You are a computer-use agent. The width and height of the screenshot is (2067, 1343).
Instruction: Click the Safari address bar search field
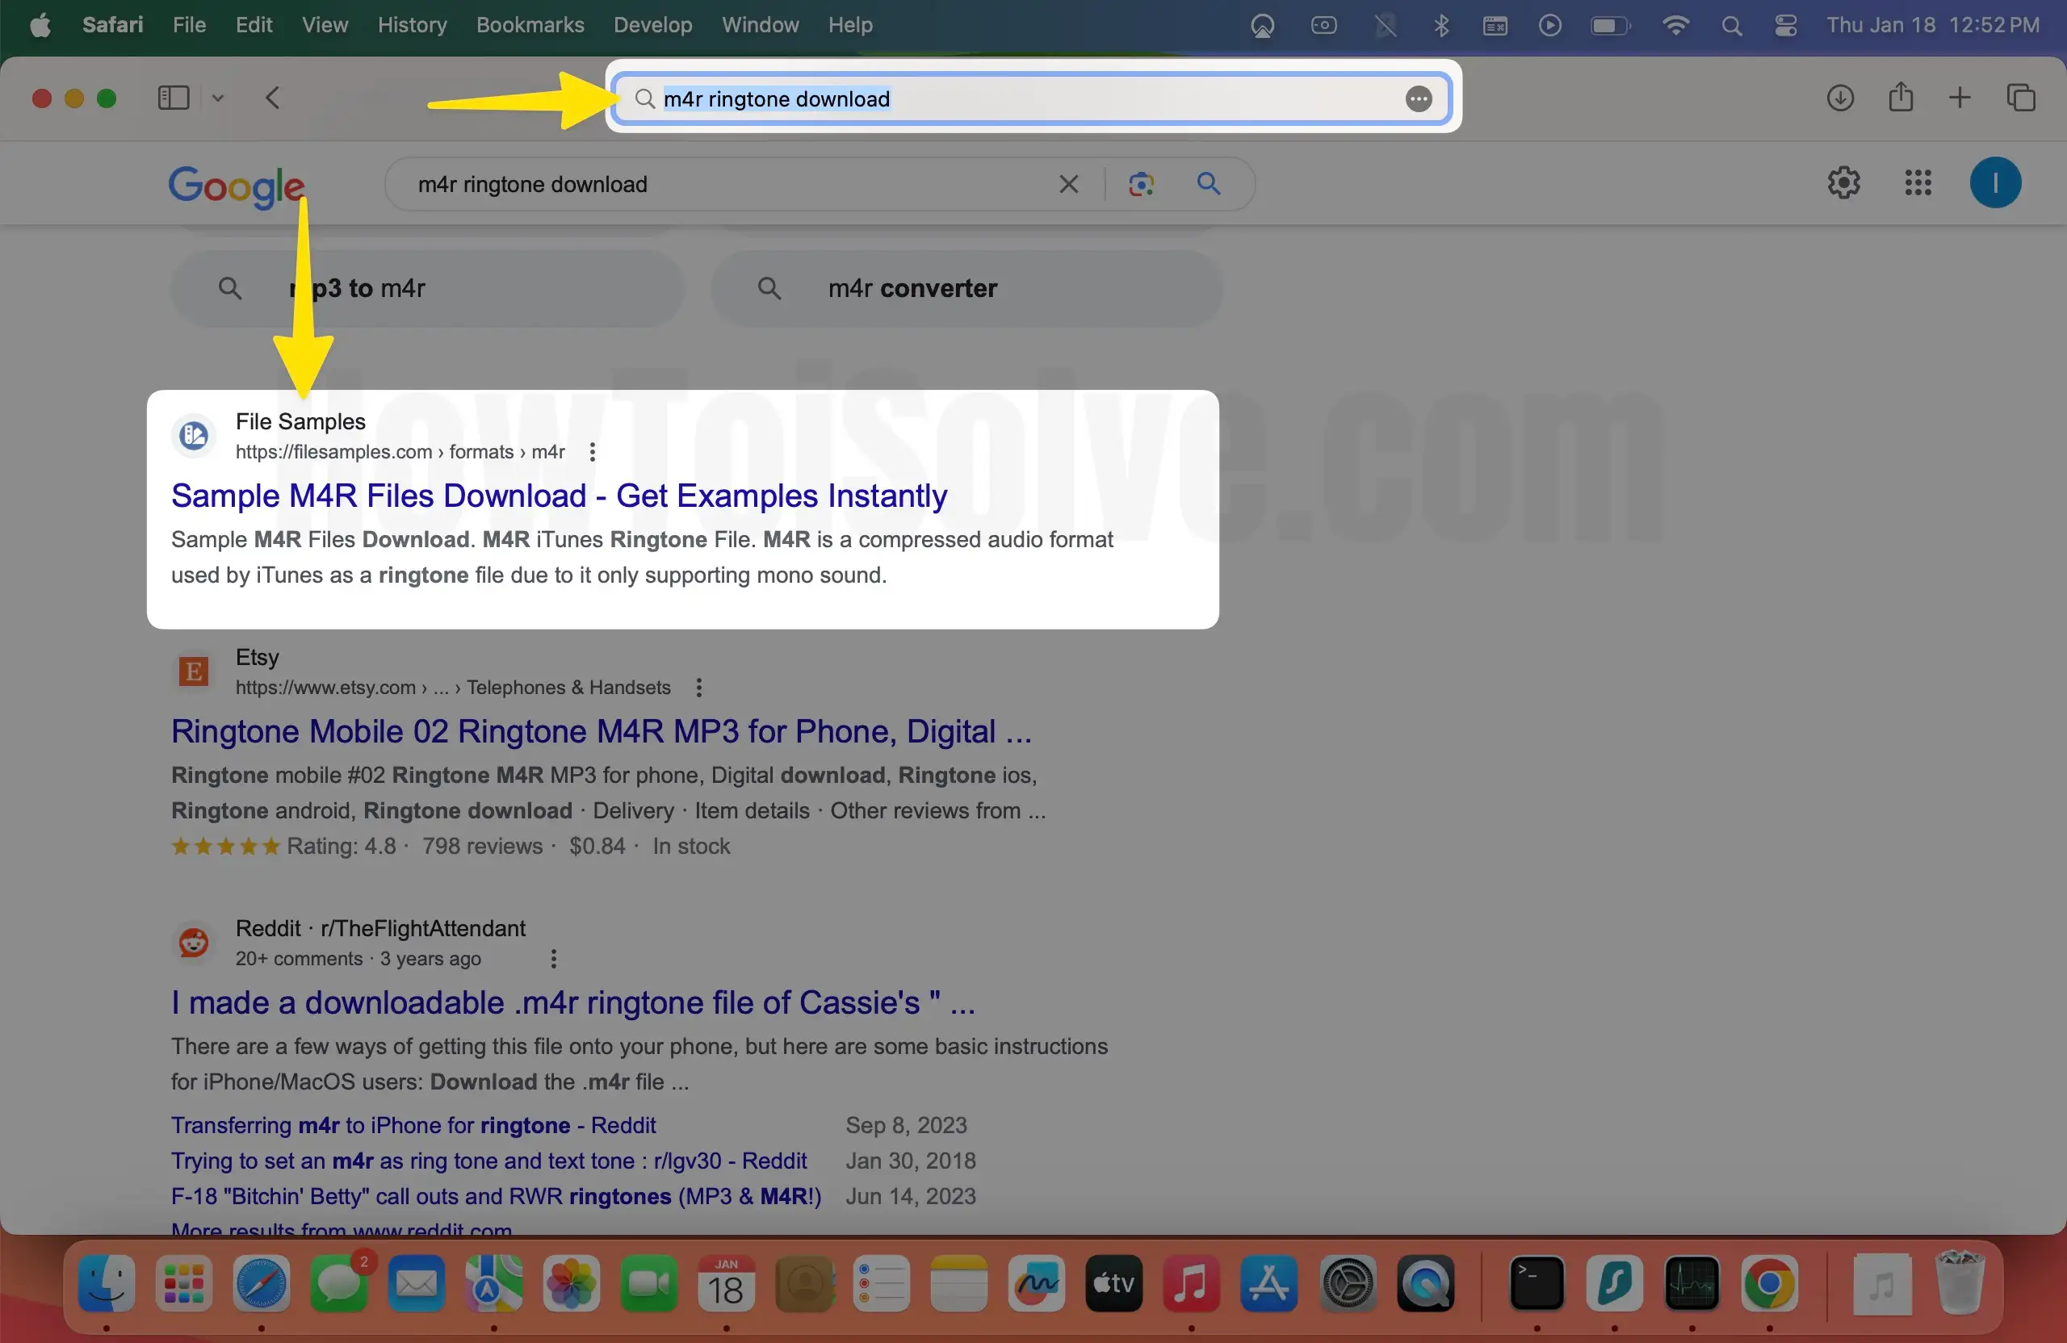[1031, 99]
